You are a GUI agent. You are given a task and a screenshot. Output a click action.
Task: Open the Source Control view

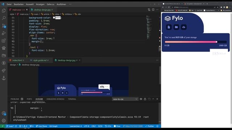4,26
